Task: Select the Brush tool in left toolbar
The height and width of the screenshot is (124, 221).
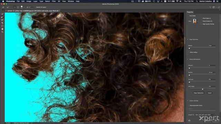Action: (2, 20)
